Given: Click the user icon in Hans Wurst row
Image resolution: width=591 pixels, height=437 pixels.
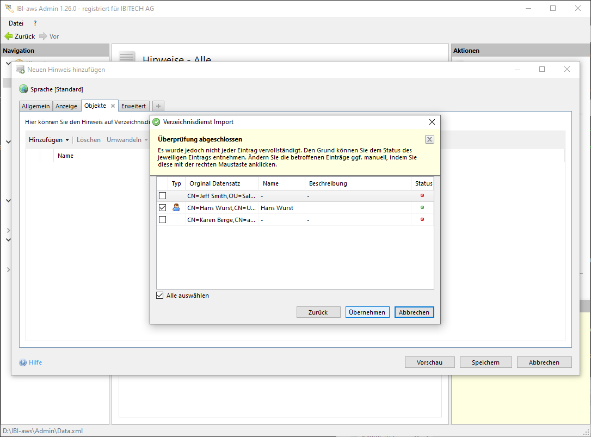Looking at the screenshot, I should click(x=176, y=207).
